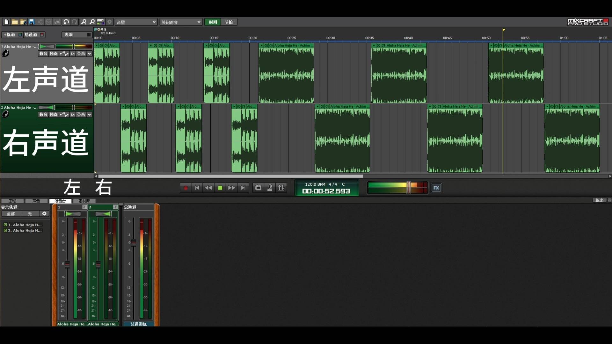Click the +轨道 add track button

[x=9, y=35]
